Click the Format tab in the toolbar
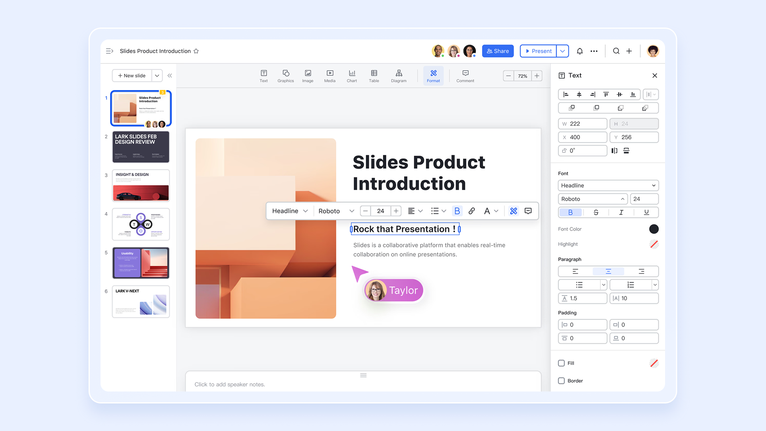766x431 pixels. point(433,75)
